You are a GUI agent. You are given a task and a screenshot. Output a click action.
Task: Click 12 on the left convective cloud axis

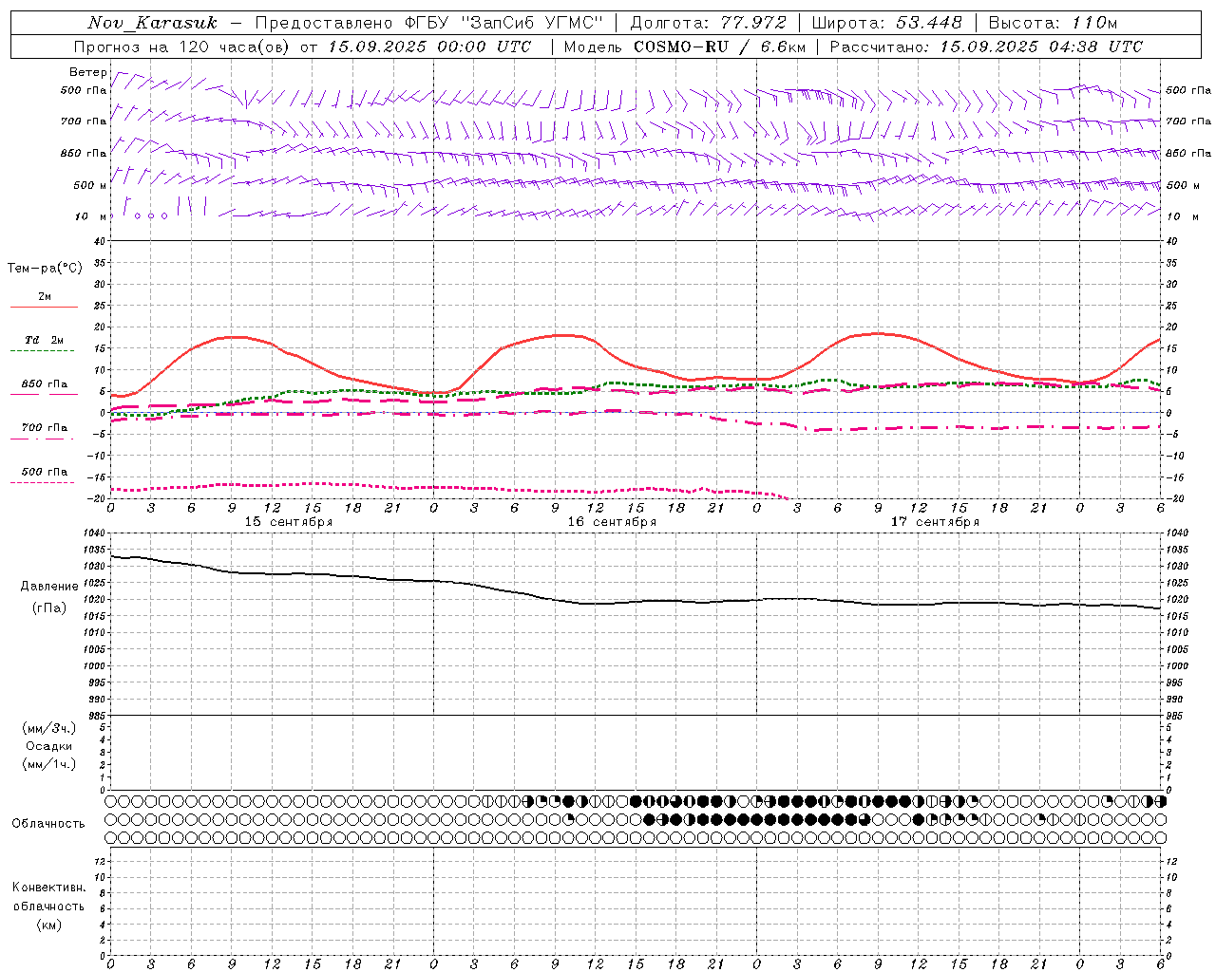[99, 861]
